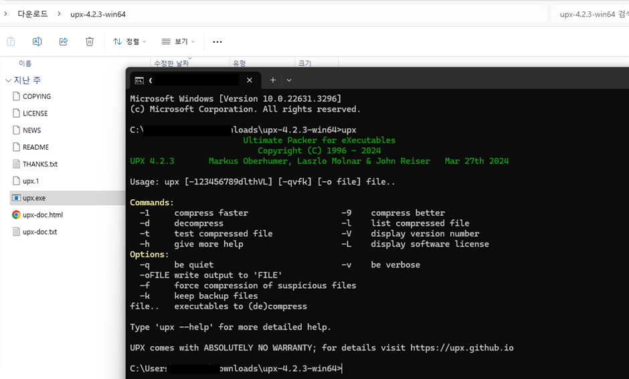Select the NEWS file
This screenshot has width=629, height=379.
[31, 130]
